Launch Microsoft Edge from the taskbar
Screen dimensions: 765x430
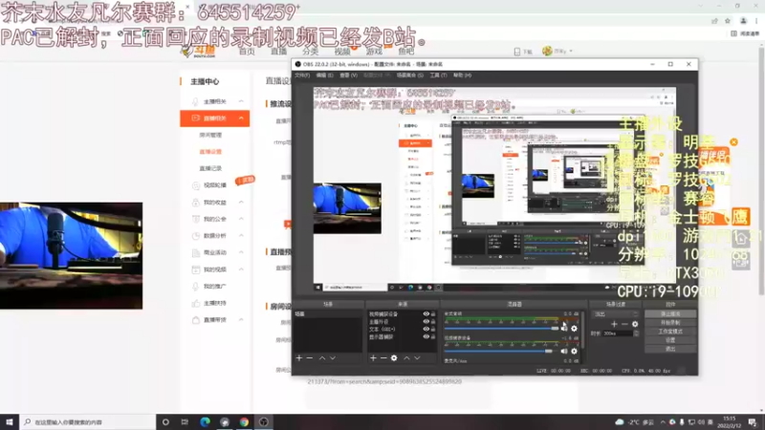coord(205,422)
